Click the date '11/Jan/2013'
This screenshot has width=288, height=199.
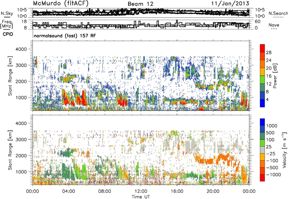230,3
